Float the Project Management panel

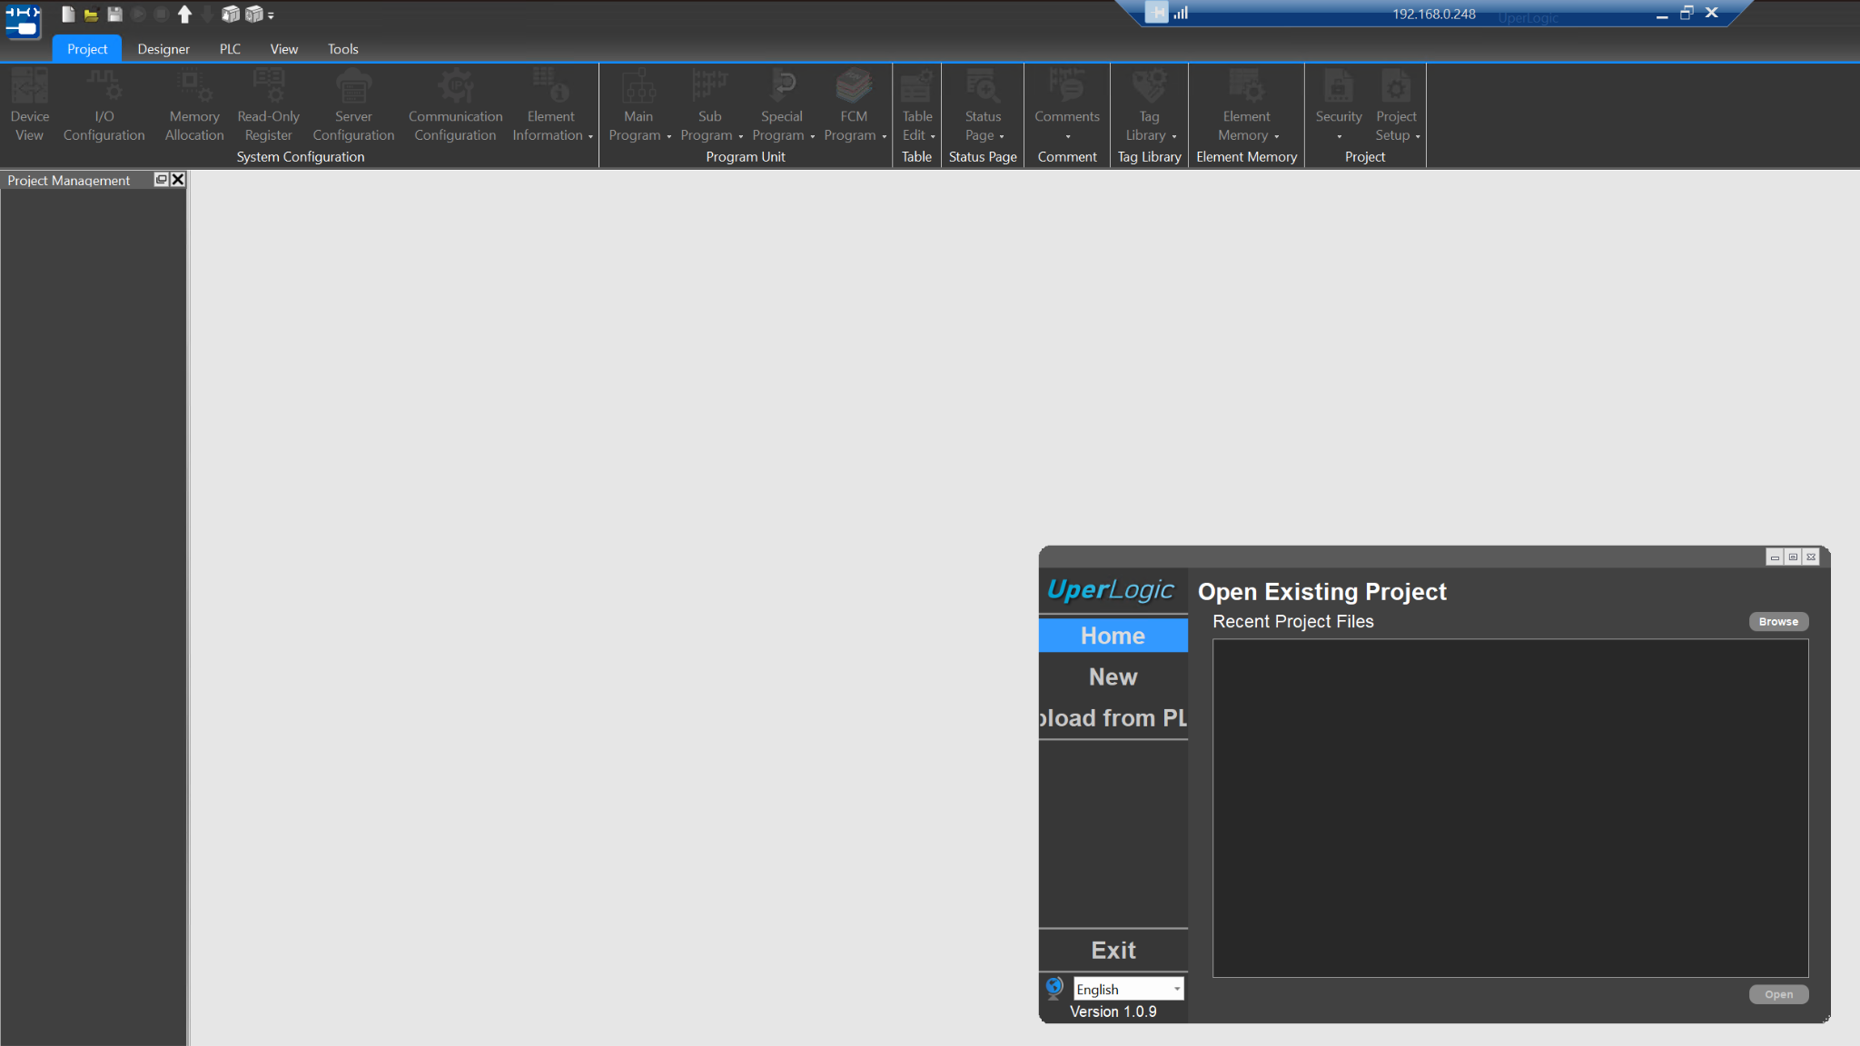161,180
